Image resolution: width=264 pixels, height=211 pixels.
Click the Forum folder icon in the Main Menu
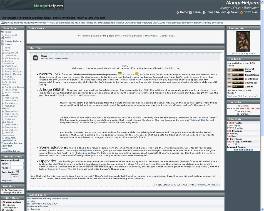(x=2, y=44)
